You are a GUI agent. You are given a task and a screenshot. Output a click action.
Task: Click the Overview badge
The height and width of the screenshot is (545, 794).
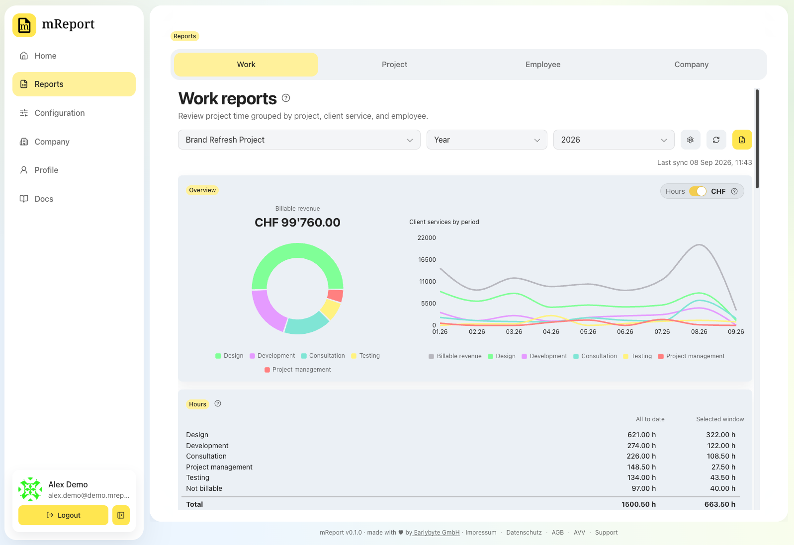pos(202,190)
